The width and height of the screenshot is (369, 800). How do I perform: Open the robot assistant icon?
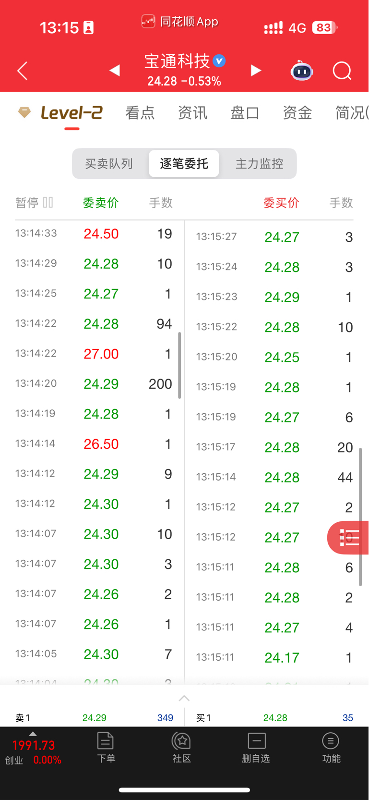coord(302,71)
